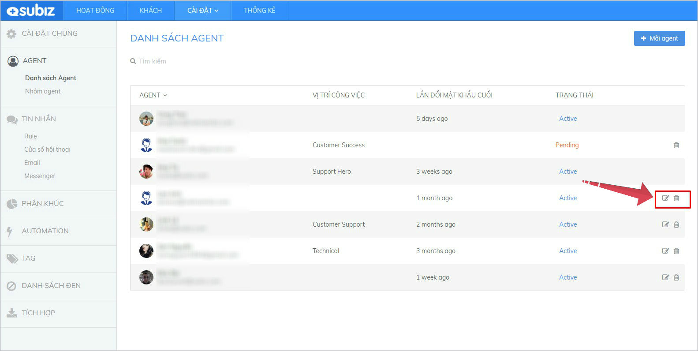The image size is (698, 351).
Task: Open the KHÁCH tab
Action: click(x=150, y=11)
